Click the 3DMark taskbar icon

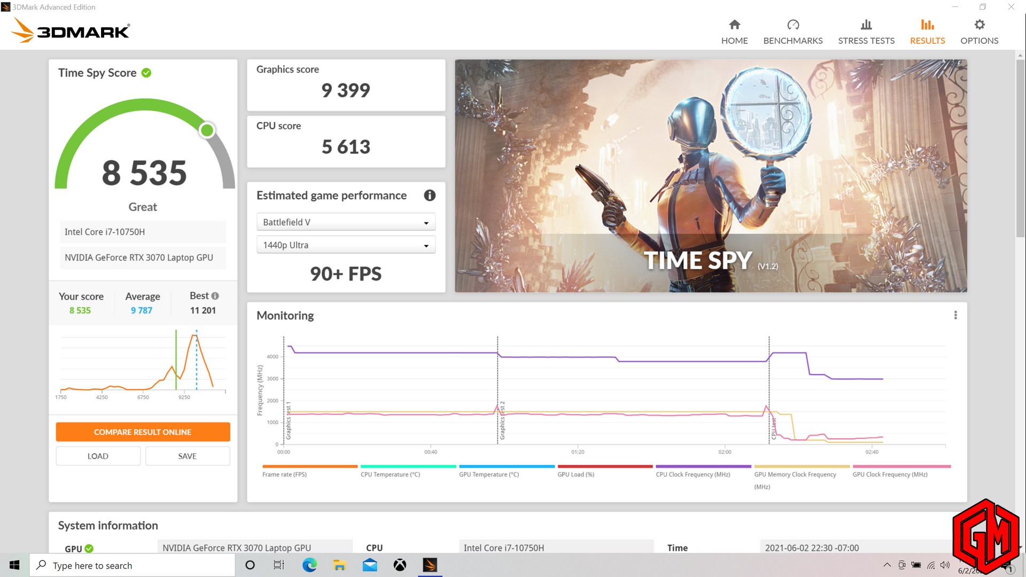point(430,565)
